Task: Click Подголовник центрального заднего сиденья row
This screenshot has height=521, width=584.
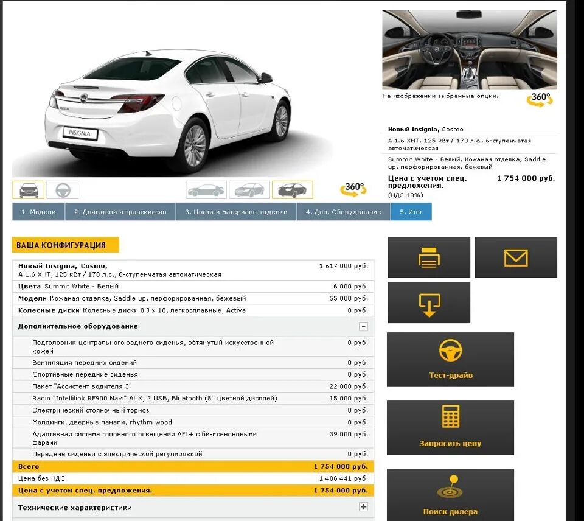Action: [x=193, y=346]
